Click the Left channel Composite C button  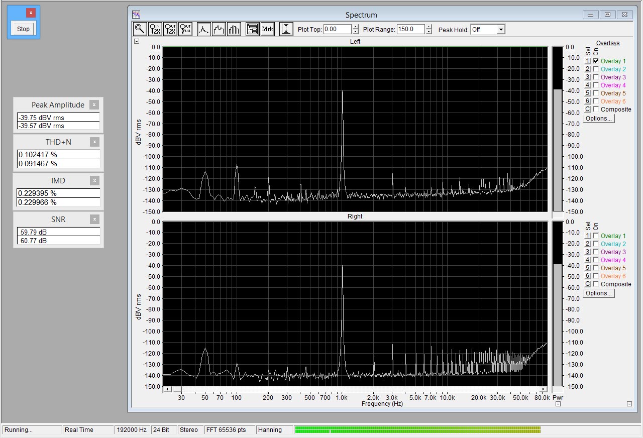pyautogui.click(x=588, y=109)
